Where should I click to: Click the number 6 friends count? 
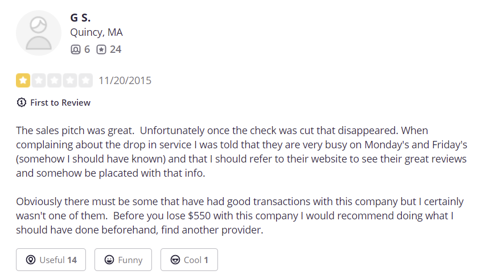tap(87, 49)
